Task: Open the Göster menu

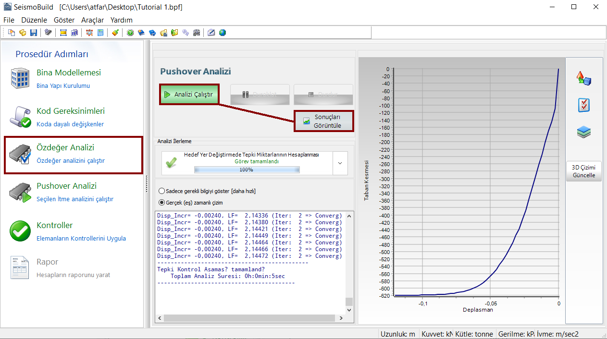Action: coord(64,20)
